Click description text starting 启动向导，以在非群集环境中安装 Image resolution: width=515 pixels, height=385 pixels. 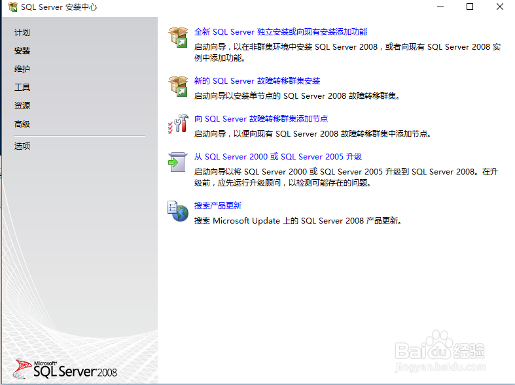[347, 52]
